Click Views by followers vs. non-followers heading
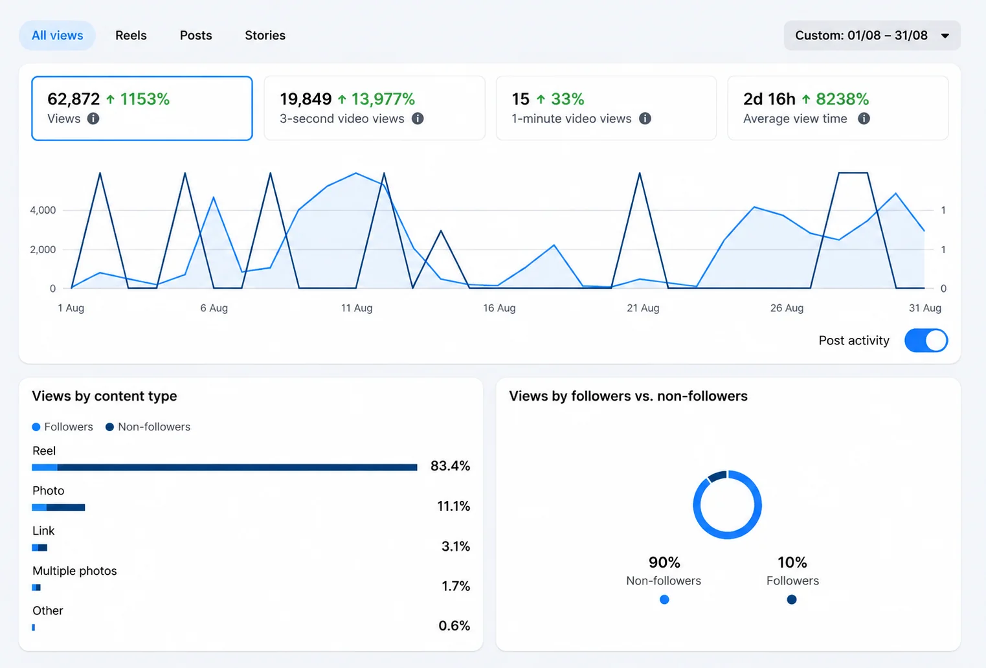 coord(628,396)
